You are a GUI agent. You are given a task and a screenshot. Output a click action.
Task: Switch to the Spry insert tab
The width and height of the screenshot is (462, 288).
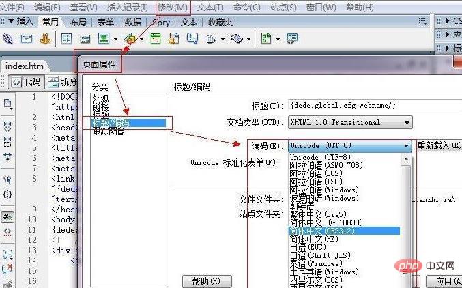click(161, 23)
